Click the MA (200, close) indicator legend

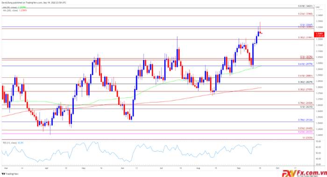click(x=15, y=10)
